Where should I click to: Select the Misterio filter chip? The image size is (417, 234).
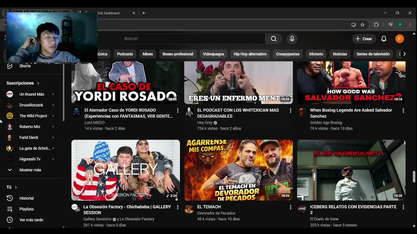(316, 54)
